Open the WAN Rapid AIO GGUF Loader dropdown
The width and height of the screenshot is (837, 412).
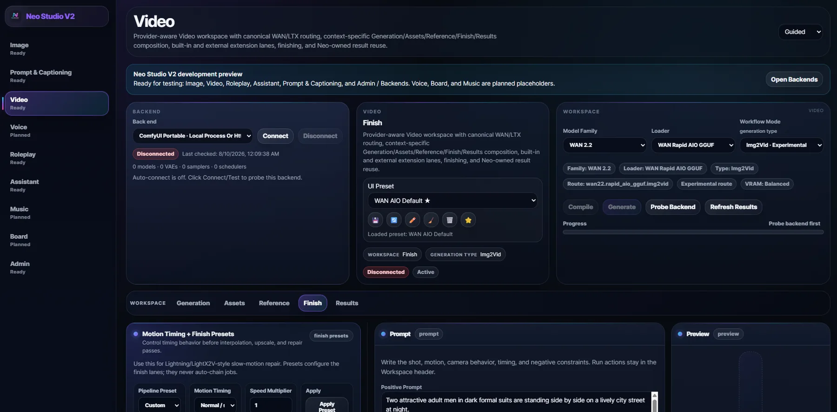[x=693, y=145]
